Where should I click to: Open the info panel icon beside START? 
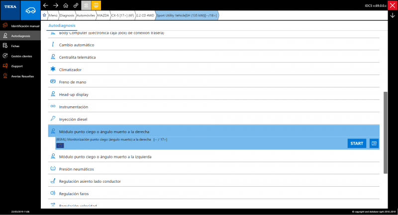(x=374, y=143)
